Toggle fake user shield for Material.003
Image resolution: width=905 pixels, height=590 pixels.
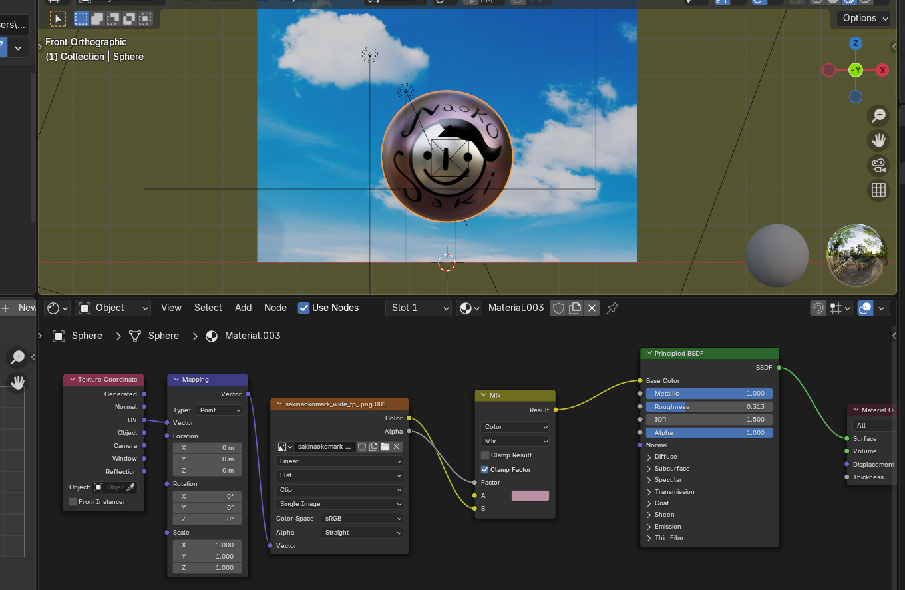tap(559, 308)
